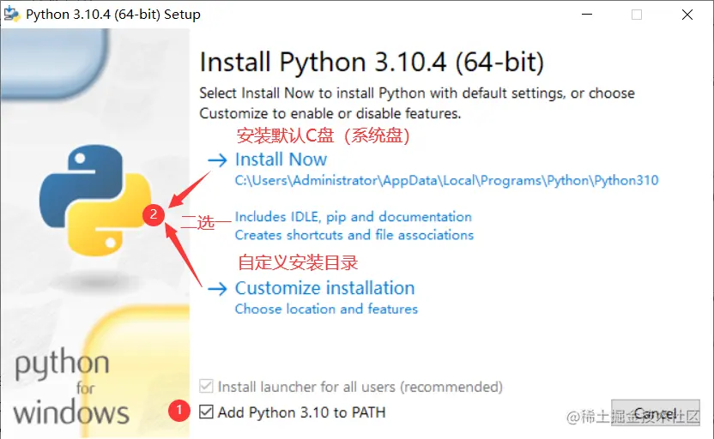Toggle Install launcher for all users checkbox
The image size is (714, 439).
[x=206, y=386]
